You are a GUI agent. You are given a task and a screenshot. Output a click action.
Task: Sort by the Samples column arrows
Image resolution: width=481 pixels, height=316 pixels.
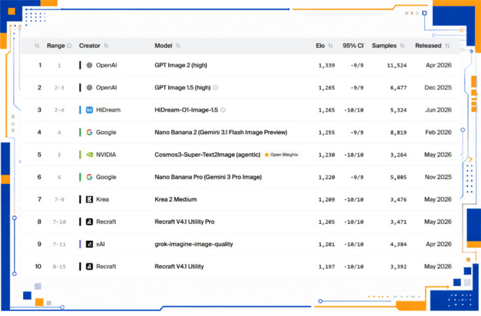pyautogui.click(x=403, y=46)
